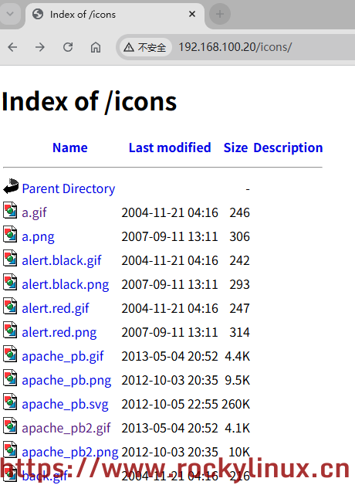Go forward to the next page
355x485 pixels.
point(40,47)
